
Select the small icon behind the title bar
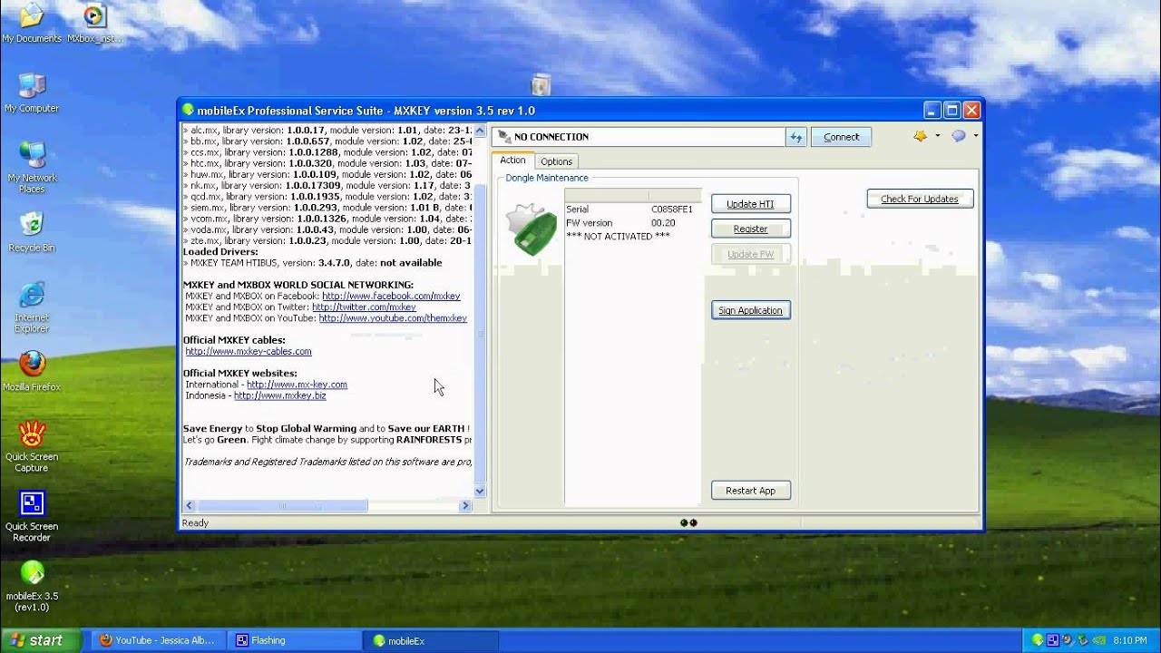(541, 84)
